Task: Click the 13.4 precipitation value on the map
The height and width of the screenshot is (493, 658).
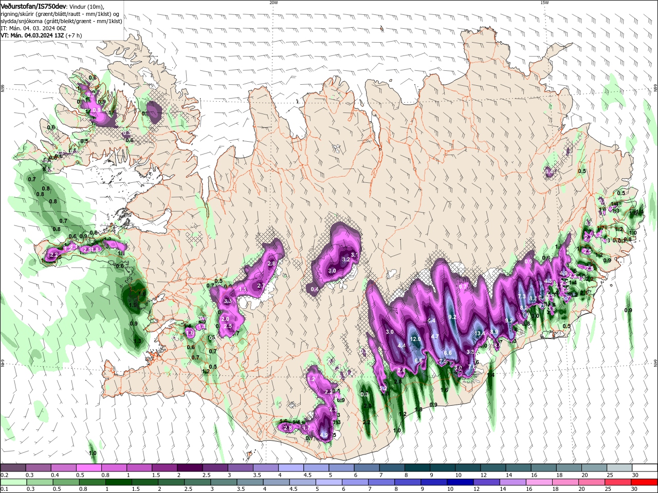Action: [x=480, y=333]
